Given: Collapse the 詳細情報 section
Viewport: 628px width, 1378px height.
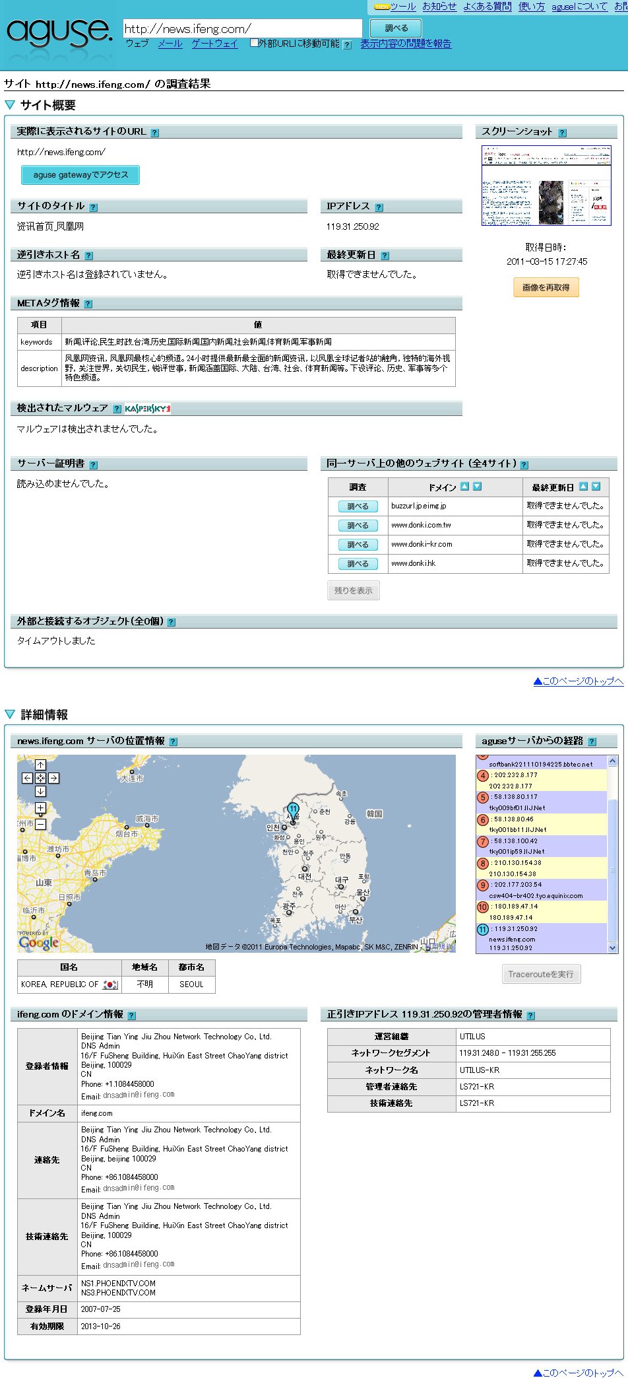Looking at the screenshot, I should (x=10, y=714).
